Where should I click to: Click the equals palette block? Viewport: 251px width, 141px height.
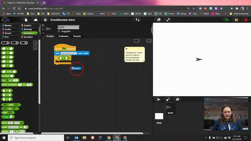[7, 95]
